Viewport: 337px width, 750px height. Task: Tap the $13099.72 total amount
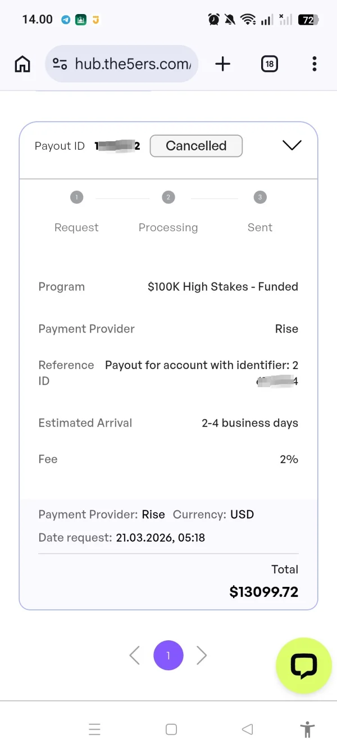click(263, 592)
